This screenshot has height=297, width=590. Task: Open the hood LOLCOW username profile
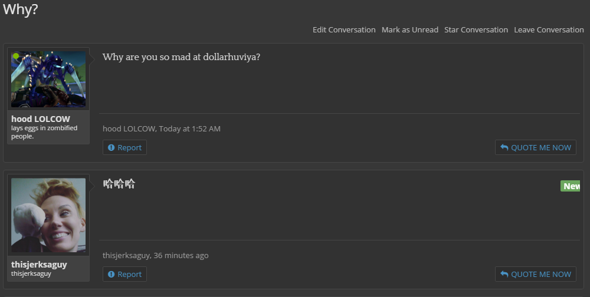[x=41, y=119]
